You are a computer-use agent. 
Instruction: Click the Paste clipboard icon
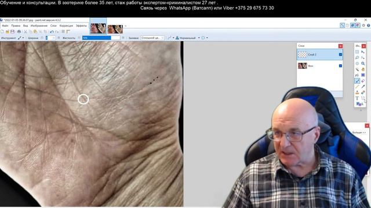click(35, 31)
